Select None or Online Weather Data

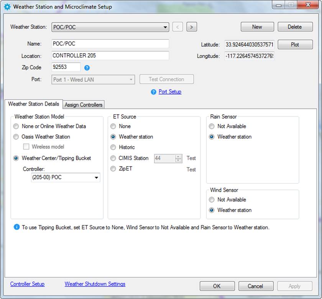(x=49, y=126)
